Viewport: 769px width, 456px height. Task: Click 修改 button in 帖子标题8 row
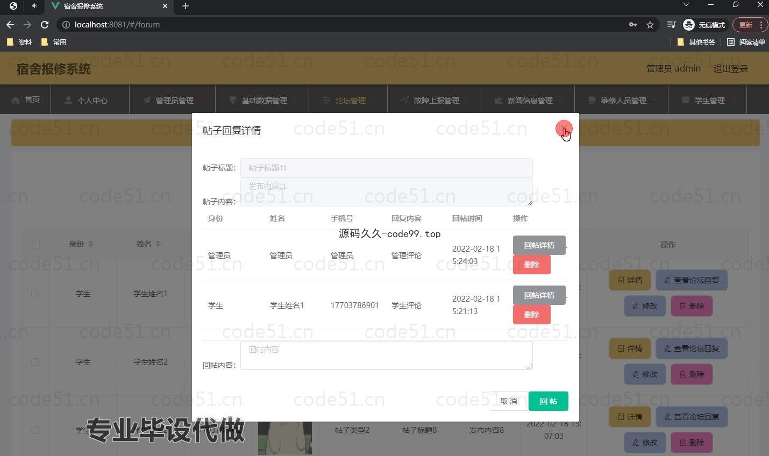coord(645,443)
